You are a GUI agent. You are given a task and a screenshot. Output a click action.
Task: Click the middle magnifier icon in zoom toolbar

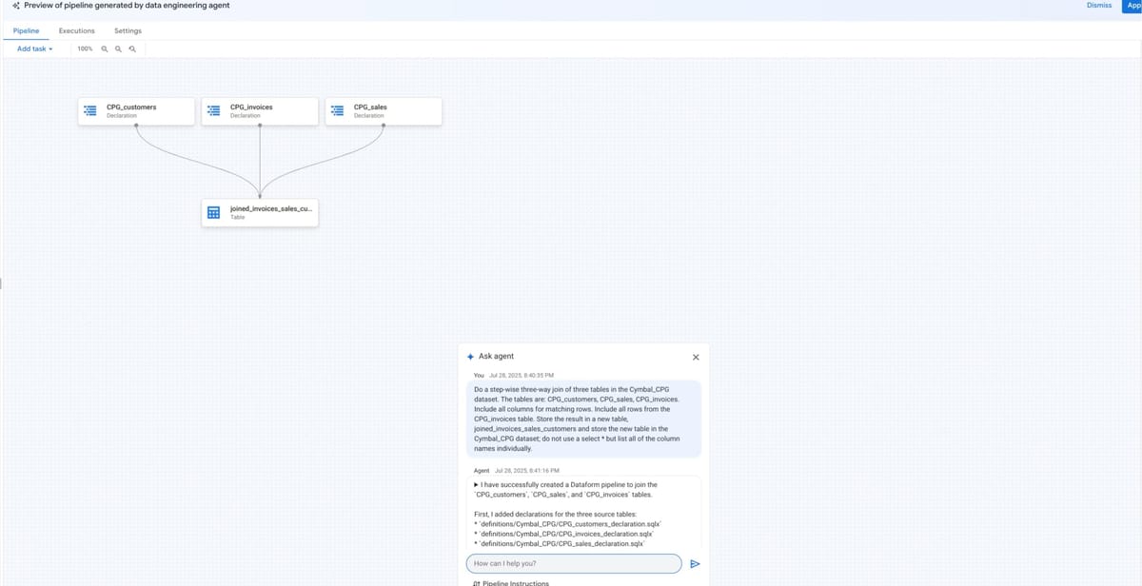[x=118, y=49]
